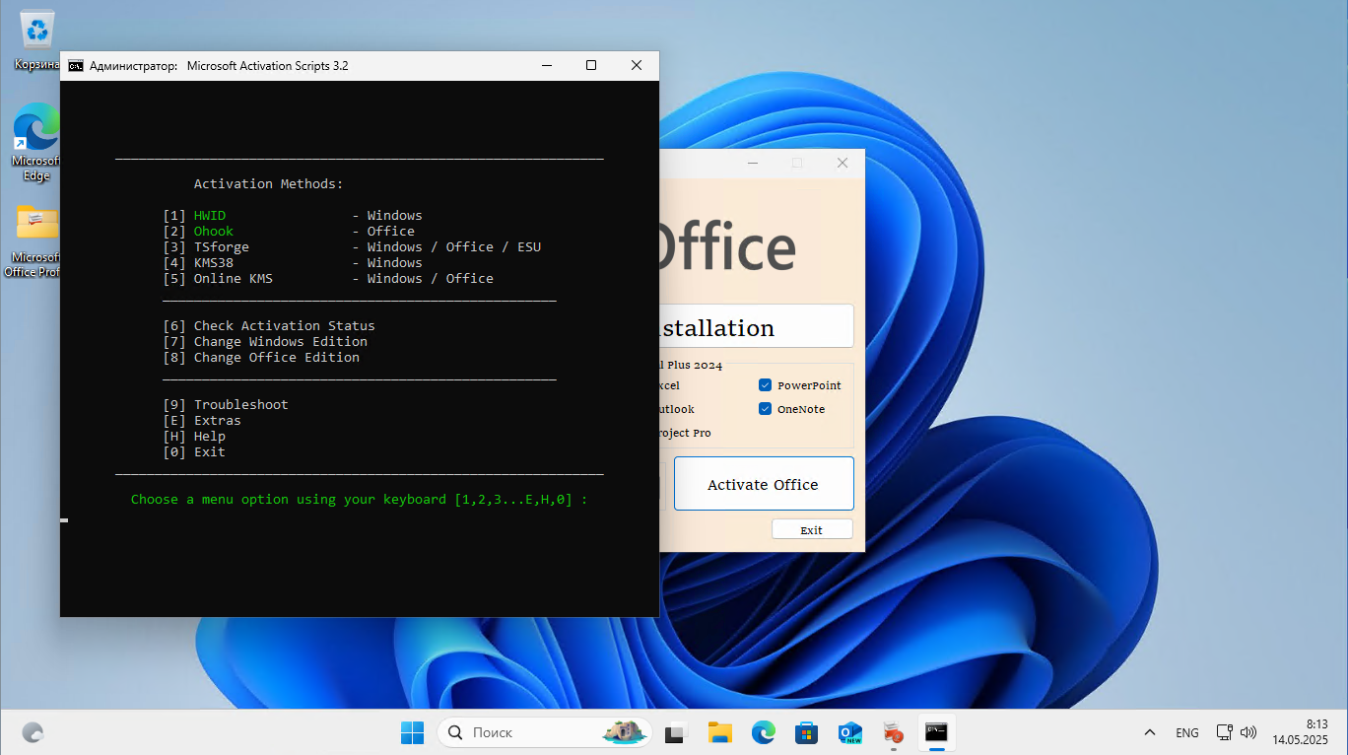
Task: Click the [1] HWID menu line
Action: point(293,215)
